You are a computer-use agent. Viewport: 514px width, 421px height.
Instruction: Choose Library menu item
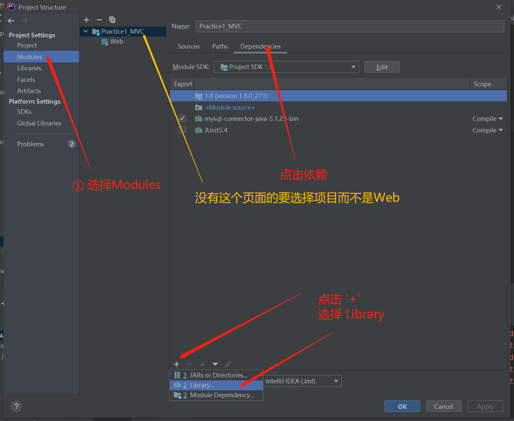[x=216, y=385]
